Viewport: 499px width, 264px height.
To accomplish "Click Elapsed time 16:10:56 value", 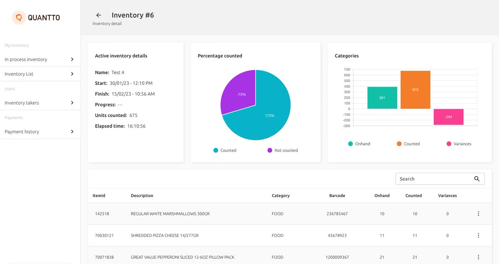I will [x=136, y=126].
